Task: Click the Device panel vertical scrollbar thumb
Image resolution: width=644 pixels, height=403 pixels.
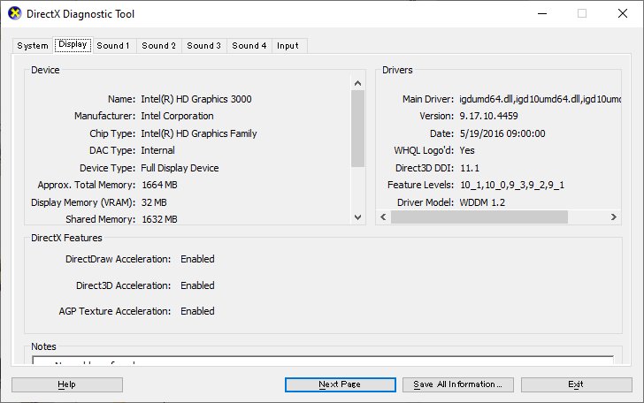Action: tap(357, 128)
